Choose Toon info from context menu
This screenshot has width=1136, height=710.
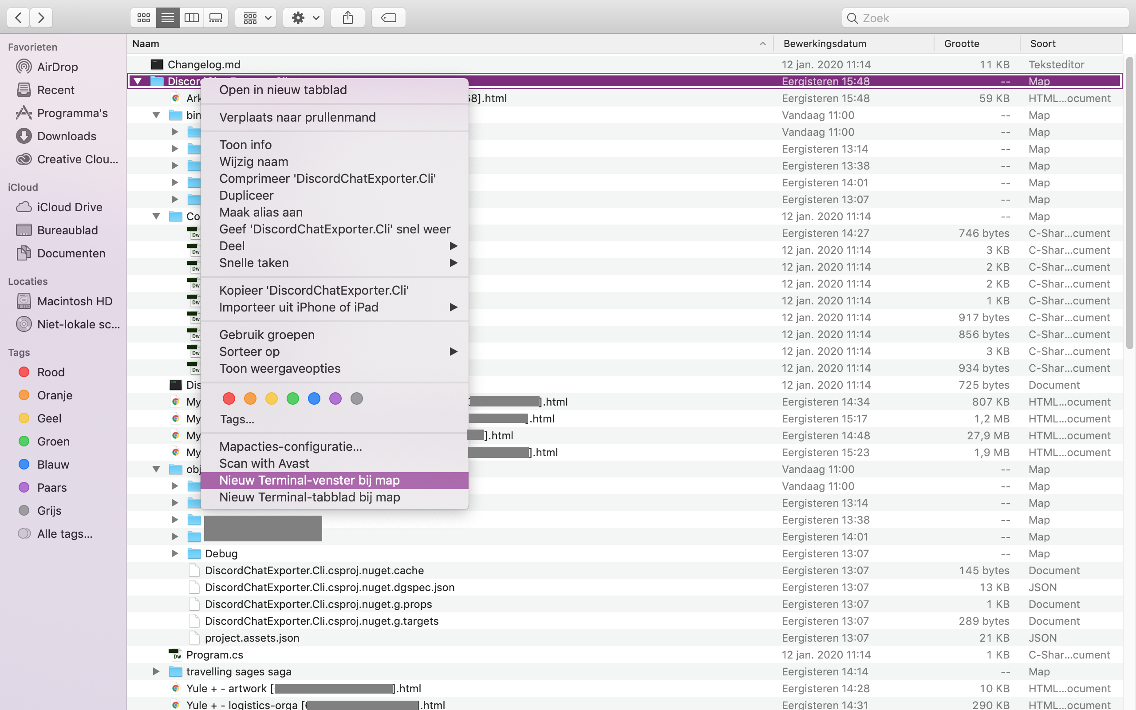click(334, 145)
